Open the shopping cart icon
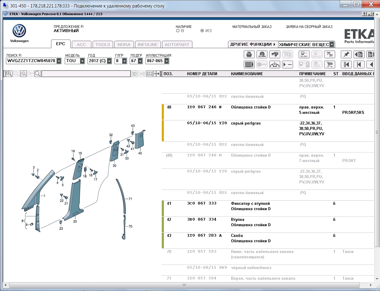Screen dimensions: 380x291 [x=330, y=64]
